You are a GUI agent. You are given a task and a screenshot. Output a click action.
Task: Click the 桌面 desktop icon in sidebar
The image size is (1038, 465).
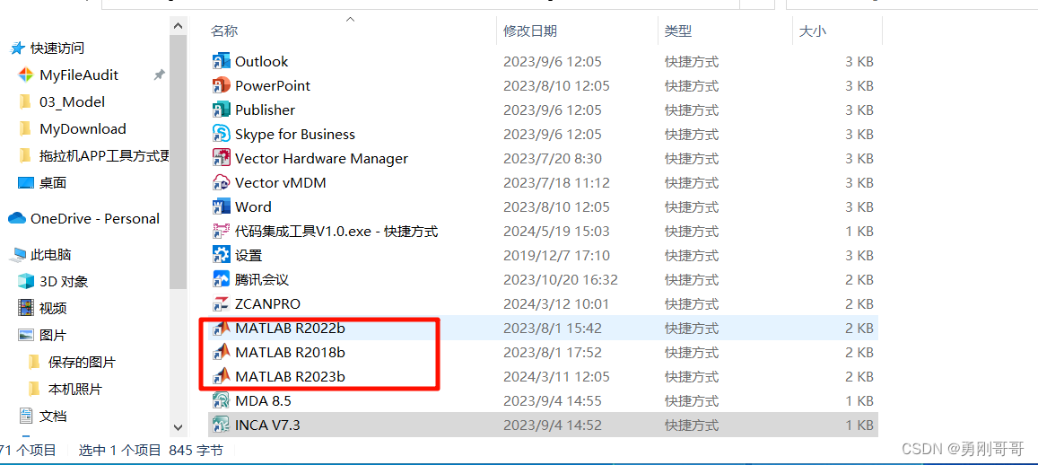pyautogui.click(x=26, y=183)
